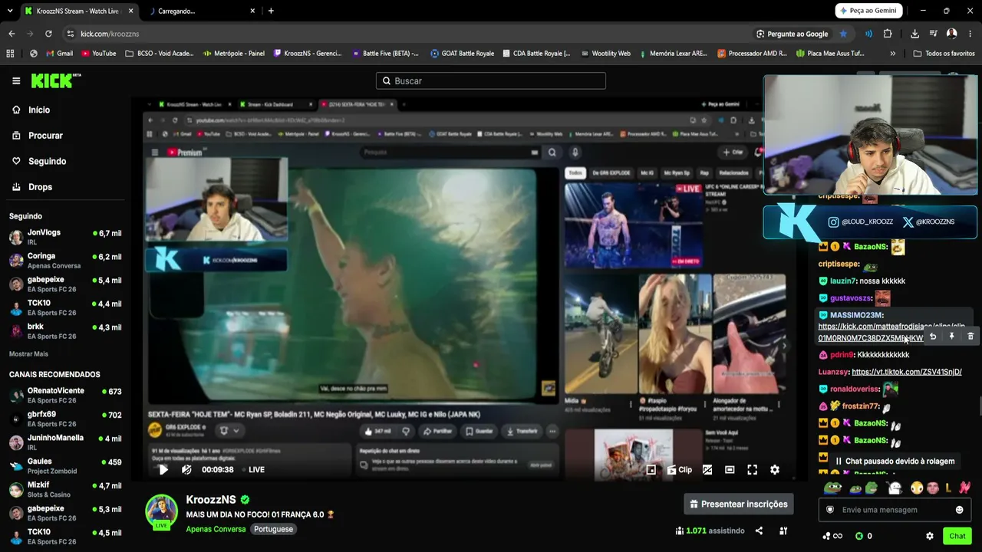This screenshot has height=552, width=982.
Task: Click the Buscar search field
Action: [491, 80]
